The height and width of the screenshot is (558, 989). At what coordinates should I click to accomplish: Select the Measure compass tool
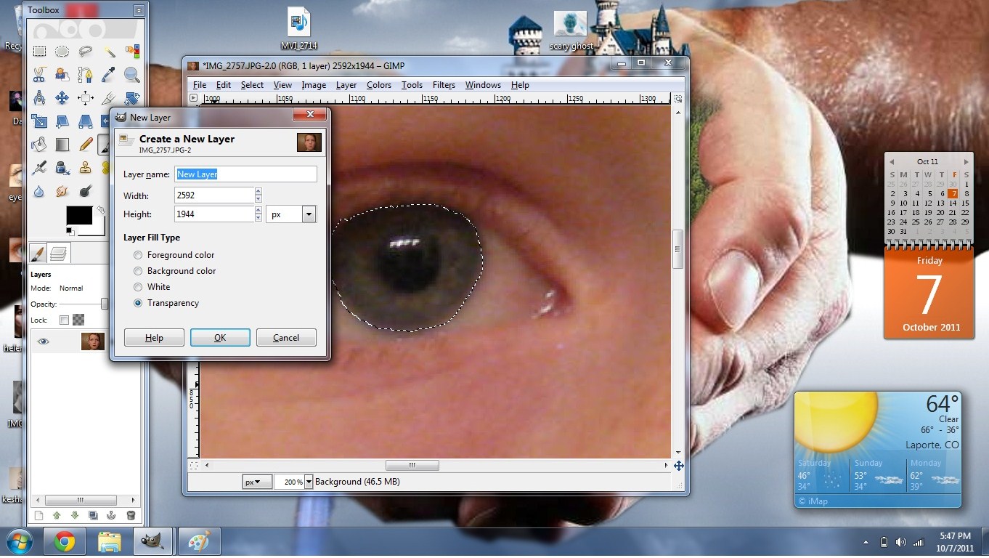[39, 98]
